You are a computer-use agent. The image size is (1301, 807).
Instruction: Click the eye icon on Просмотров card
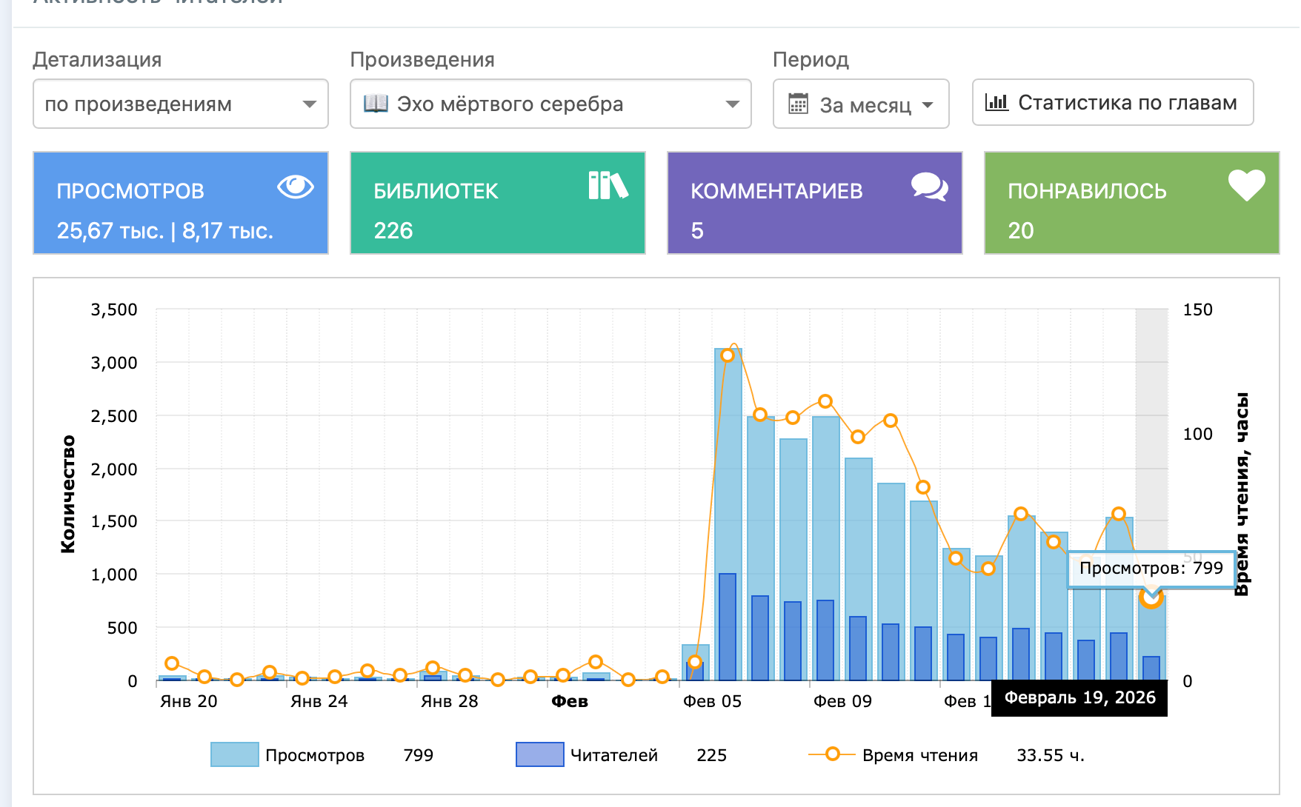tap(295, 187)
